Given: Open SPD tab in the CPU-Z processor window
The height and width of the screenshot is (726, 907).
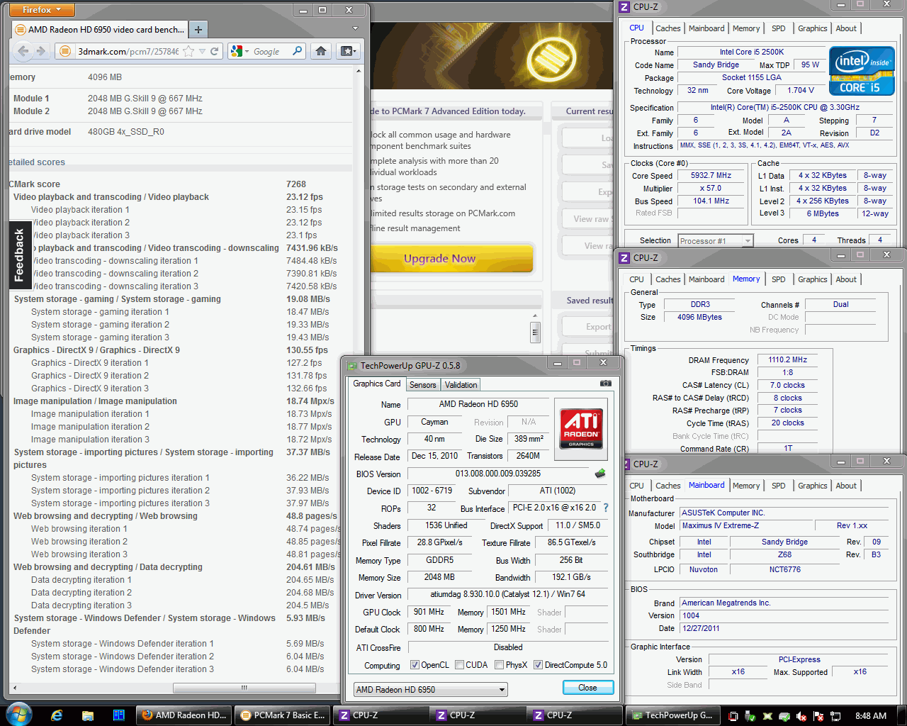Looking at the screenshot, I should point(778,28).
